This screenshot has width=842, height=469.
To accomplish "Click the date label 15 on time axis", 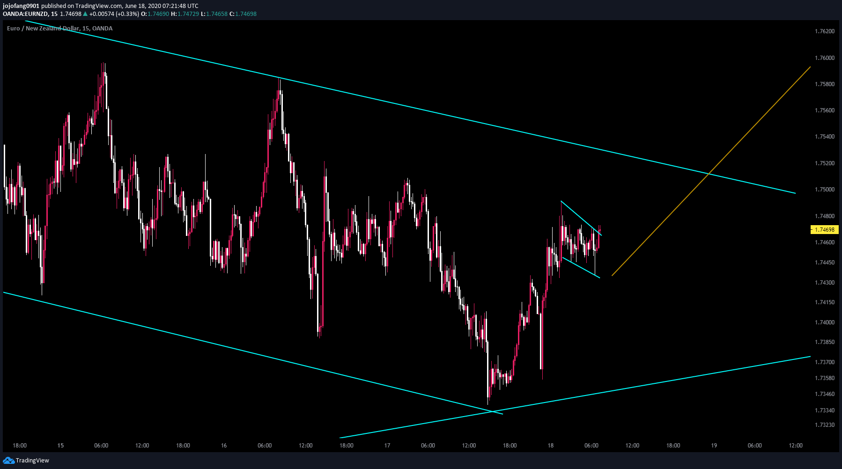I will point(60,446).
